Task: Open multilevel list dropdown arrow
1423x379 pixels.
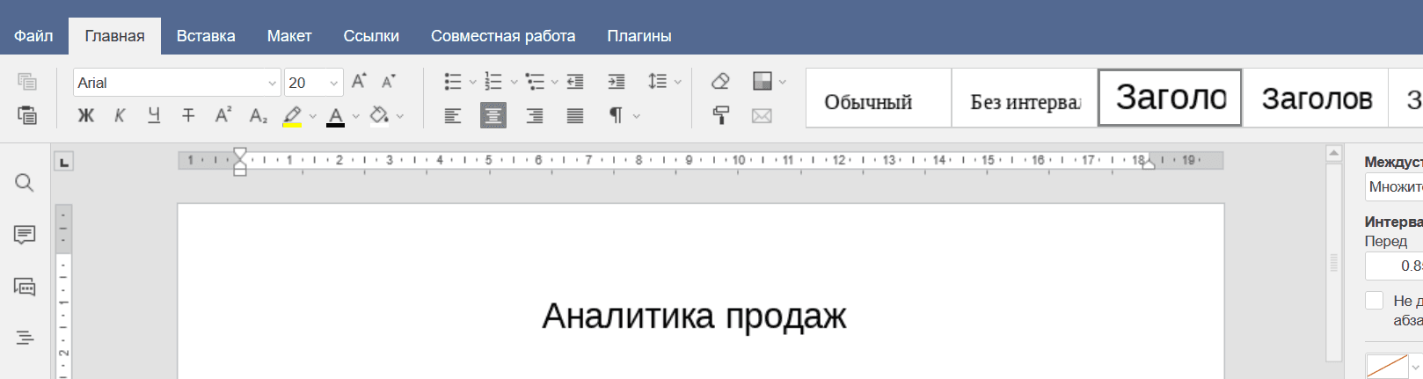Action: click(555, 83)
